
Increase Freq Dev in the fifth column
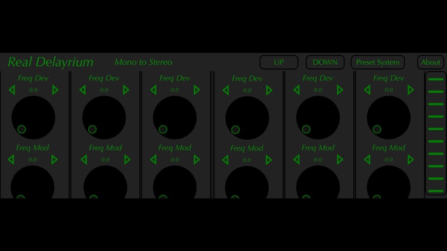pyautogui.click(x=340, y=90)
